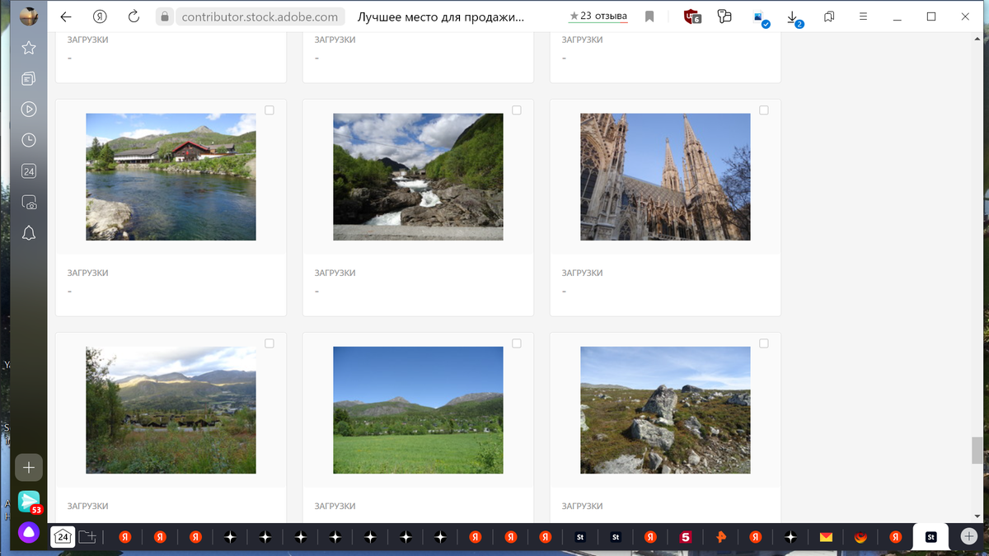989x556 pixels.
Task: Open the lake and red-roof house thumbnail
Action: click(x=171, y=177)
